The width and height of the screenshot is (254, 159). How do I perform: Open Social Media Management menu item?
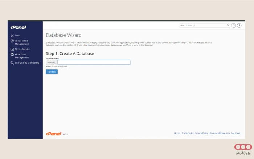(x=22, y=42)
